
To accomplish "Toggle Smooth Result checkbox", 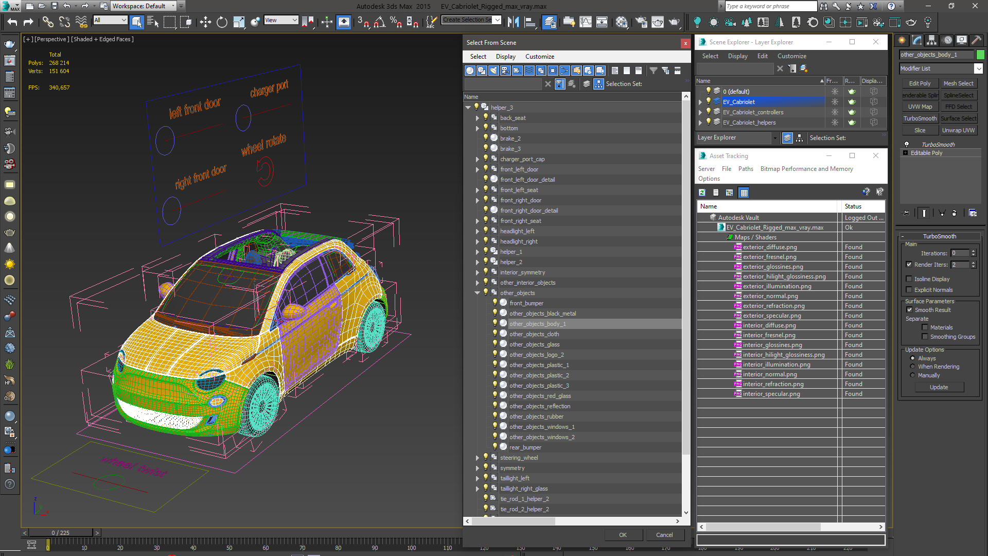I will pyautogui.click(x=909, y=310).
